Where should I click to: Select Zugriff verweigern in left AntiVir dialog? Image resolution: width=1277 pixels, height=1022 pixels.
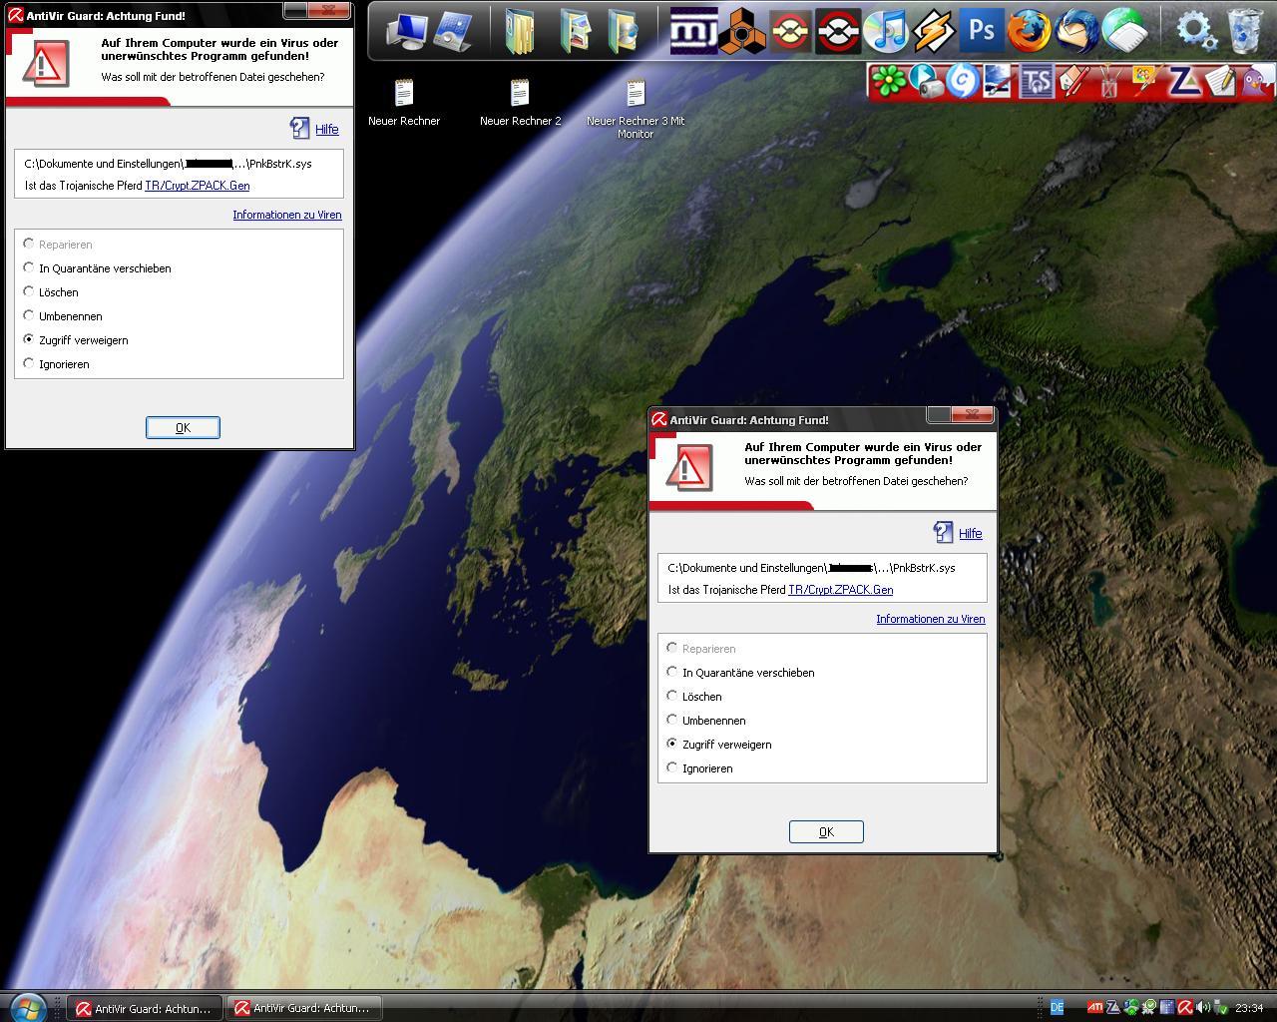point(76,340)
